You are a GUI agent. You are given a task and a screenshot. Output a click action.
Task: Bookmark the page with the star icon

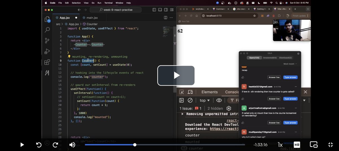click(254, 16)
